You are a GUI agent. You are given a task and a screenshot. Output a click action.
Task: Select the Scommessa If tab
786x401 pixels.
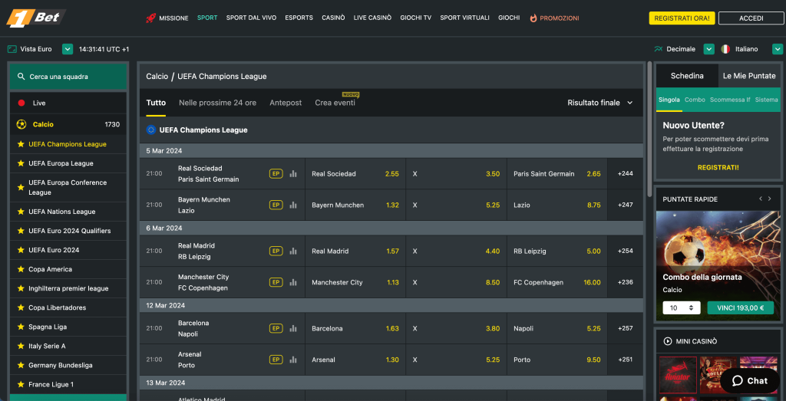730,100
